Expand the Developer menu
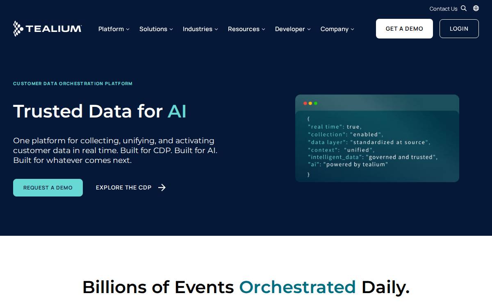Screen dimensions: 492x307 [293, 29]
